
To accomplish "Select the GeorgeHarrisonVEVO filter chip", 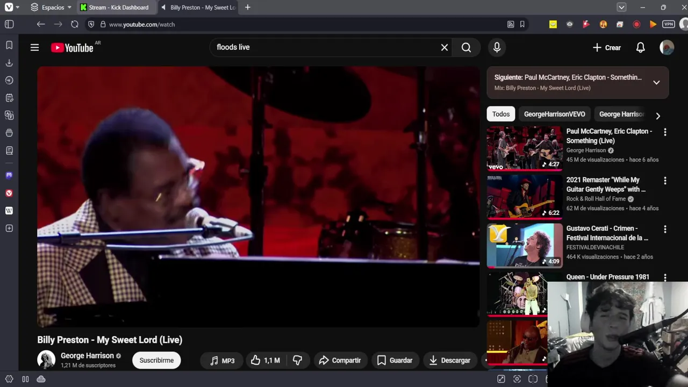I will 554,114.
